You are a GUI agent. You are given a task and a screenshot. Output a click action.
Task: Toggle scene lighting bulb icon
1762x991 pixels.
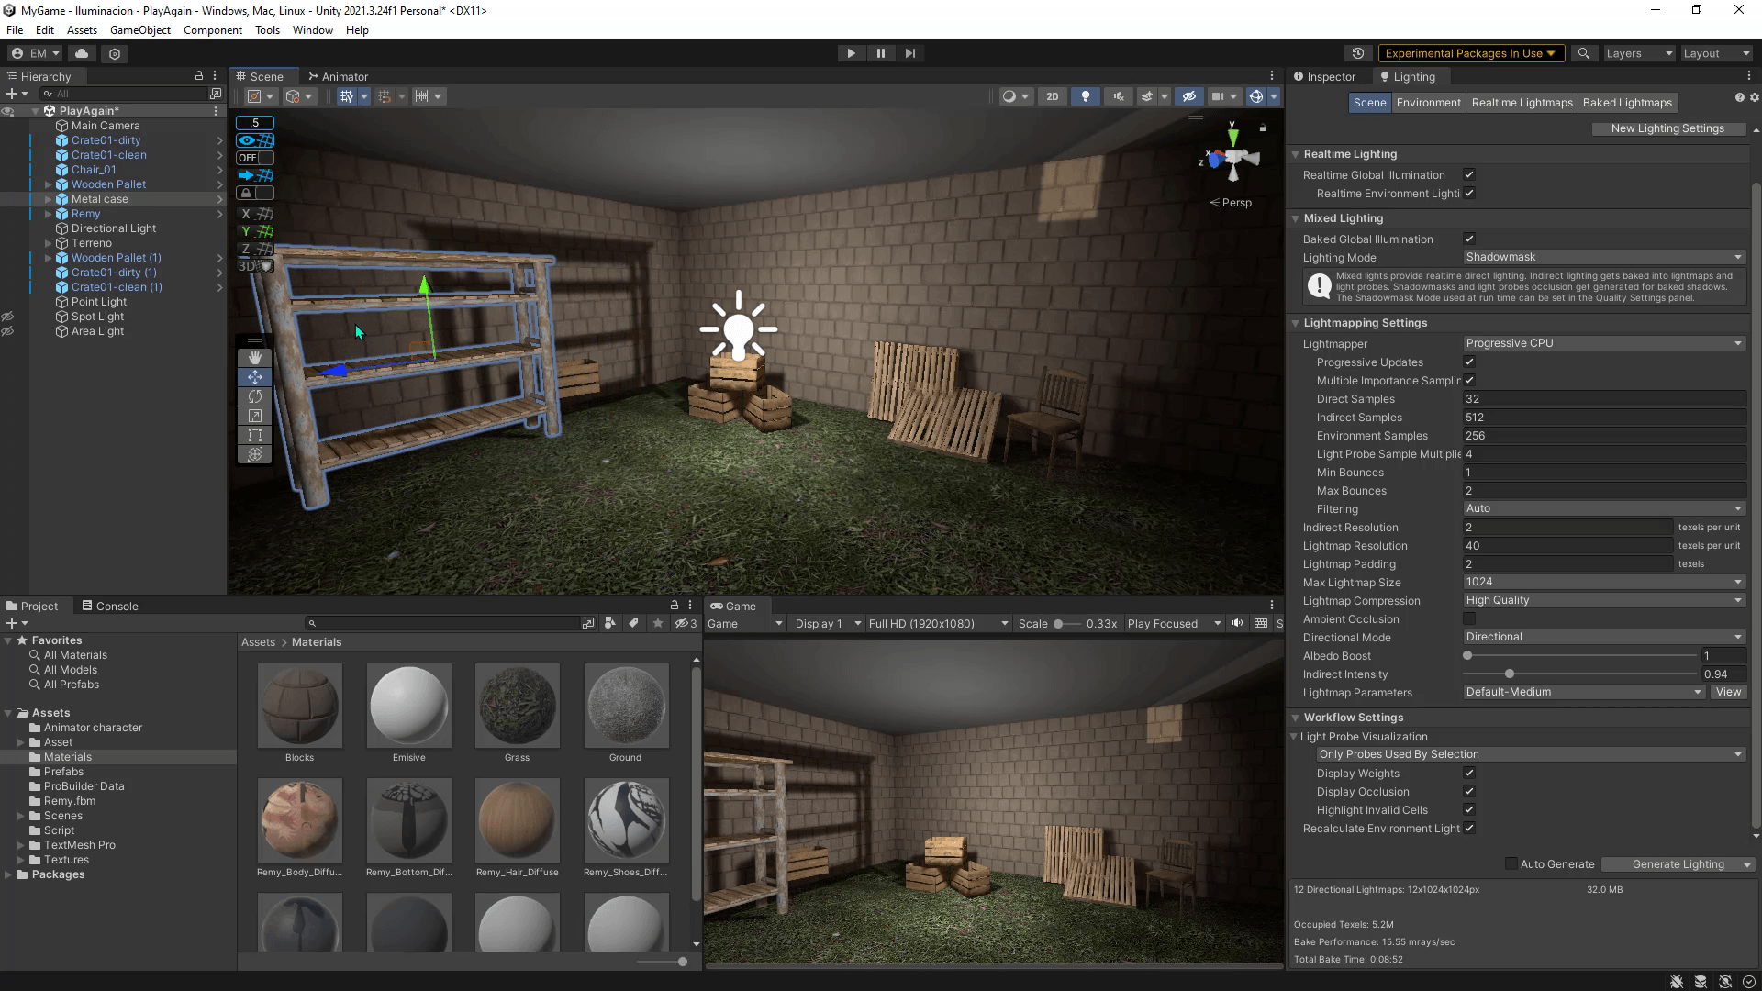pyautogui.click(x=1085, y=96)
